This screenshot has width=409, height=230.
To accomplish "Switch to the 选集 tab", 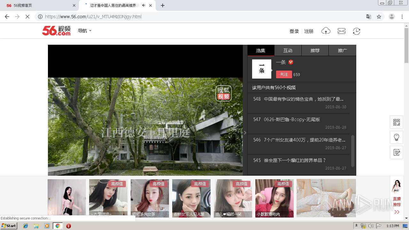I will click(x=261, y=50).
